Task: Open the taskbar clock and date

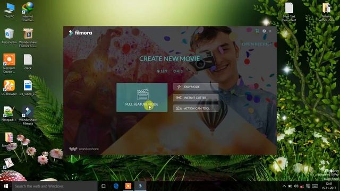Action: pos(329,186)
